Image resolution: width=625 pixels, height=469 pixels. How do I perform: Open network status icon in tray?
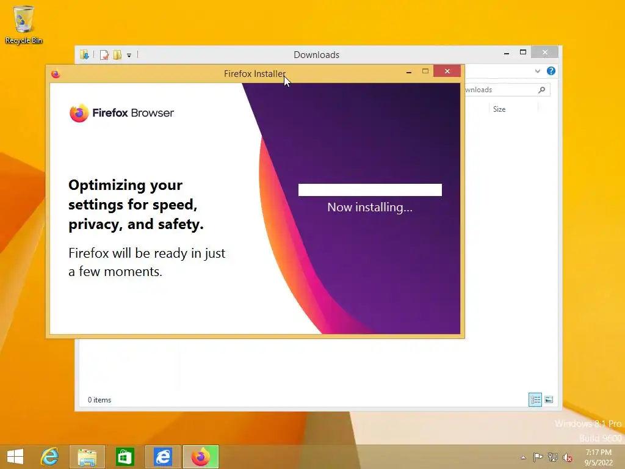click(x=552, y=457)
